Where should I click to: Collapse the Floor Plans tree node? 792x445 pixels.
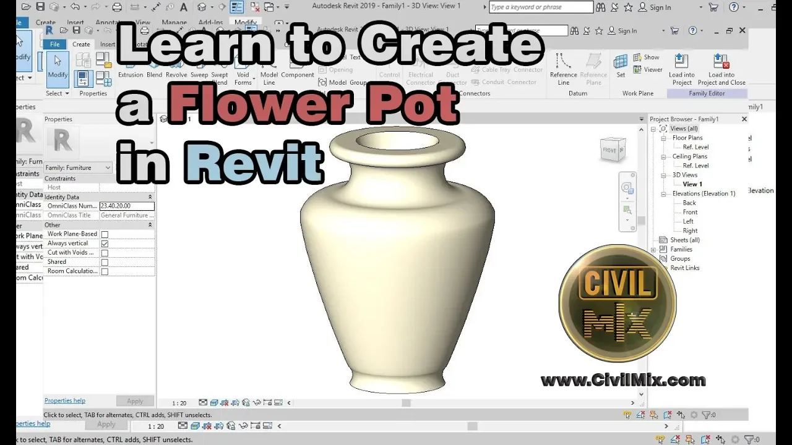pos(663,138)
